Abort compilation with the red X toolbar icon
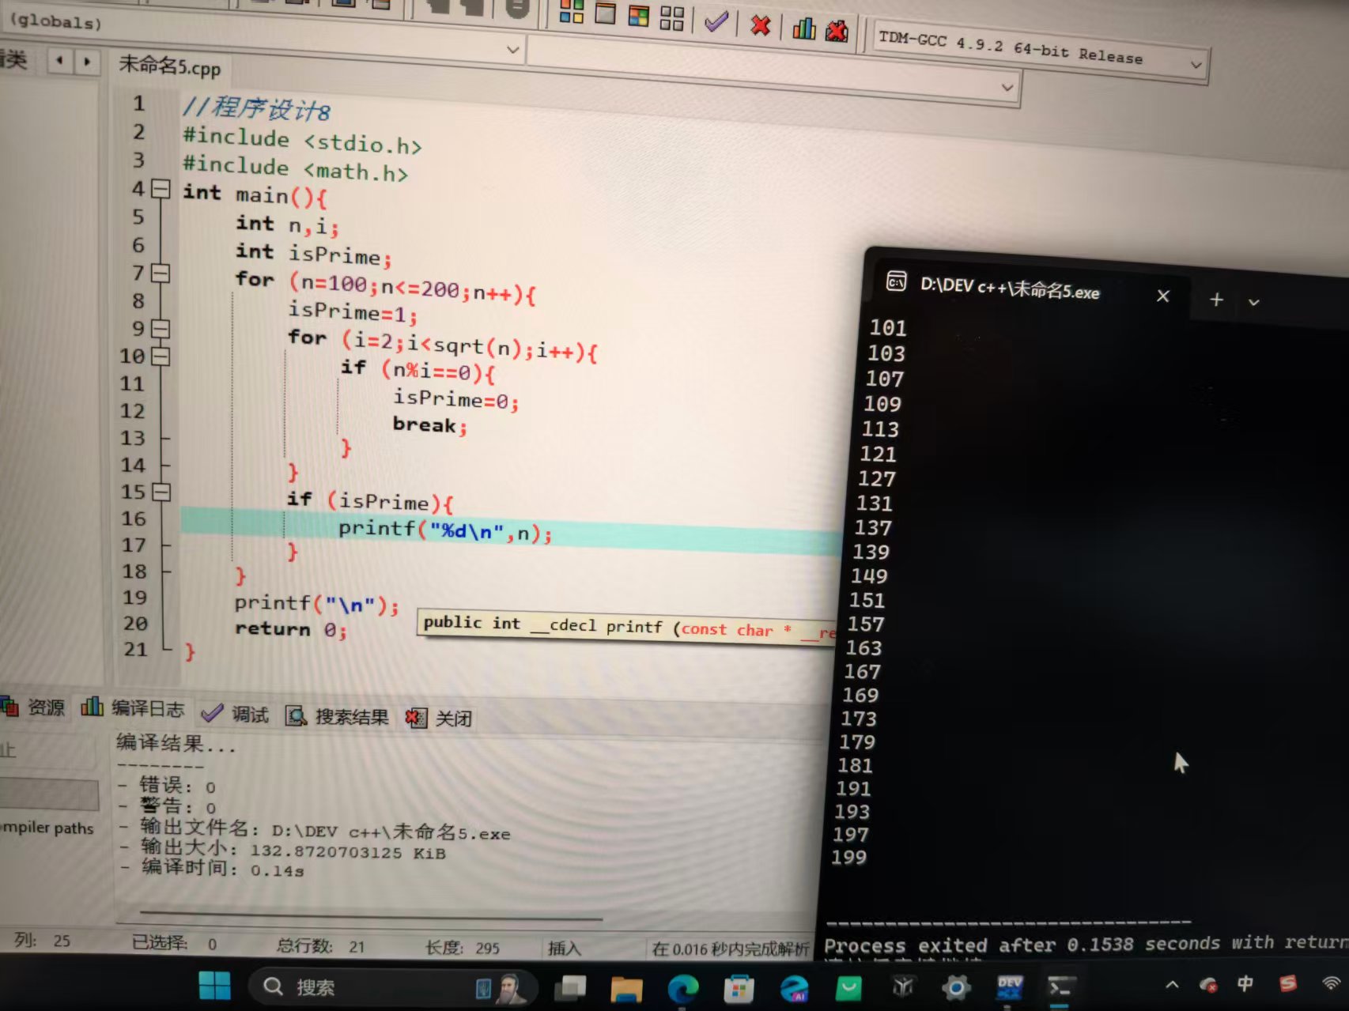The image size is (1349, 1011). (759, 26)
